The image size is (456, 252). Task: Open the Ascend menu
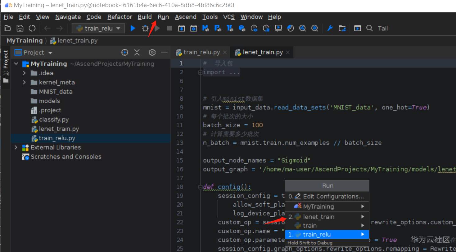[185, 17]
